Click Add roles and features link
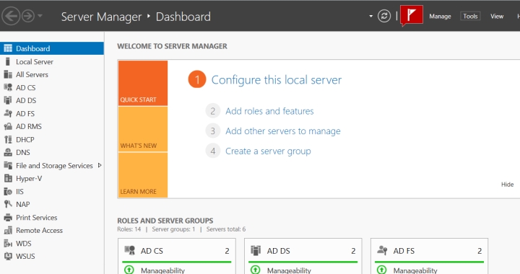This screenshot has width=520, height=274. 269,111
